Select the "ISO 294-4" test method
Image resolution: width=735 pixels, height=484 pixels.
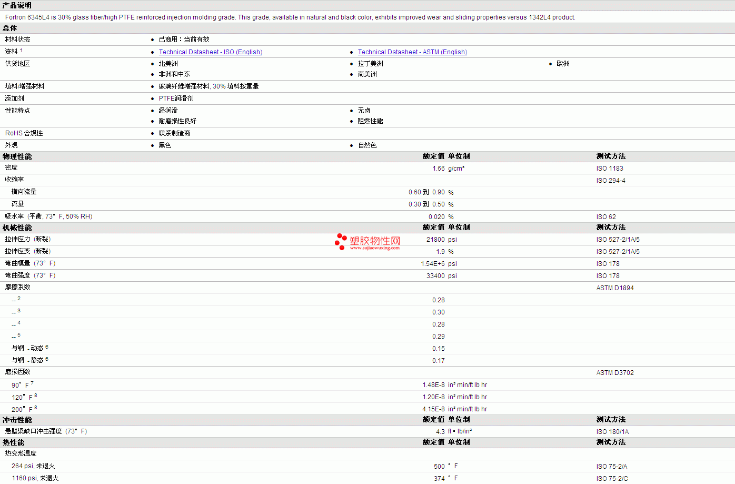click(611, 181)
